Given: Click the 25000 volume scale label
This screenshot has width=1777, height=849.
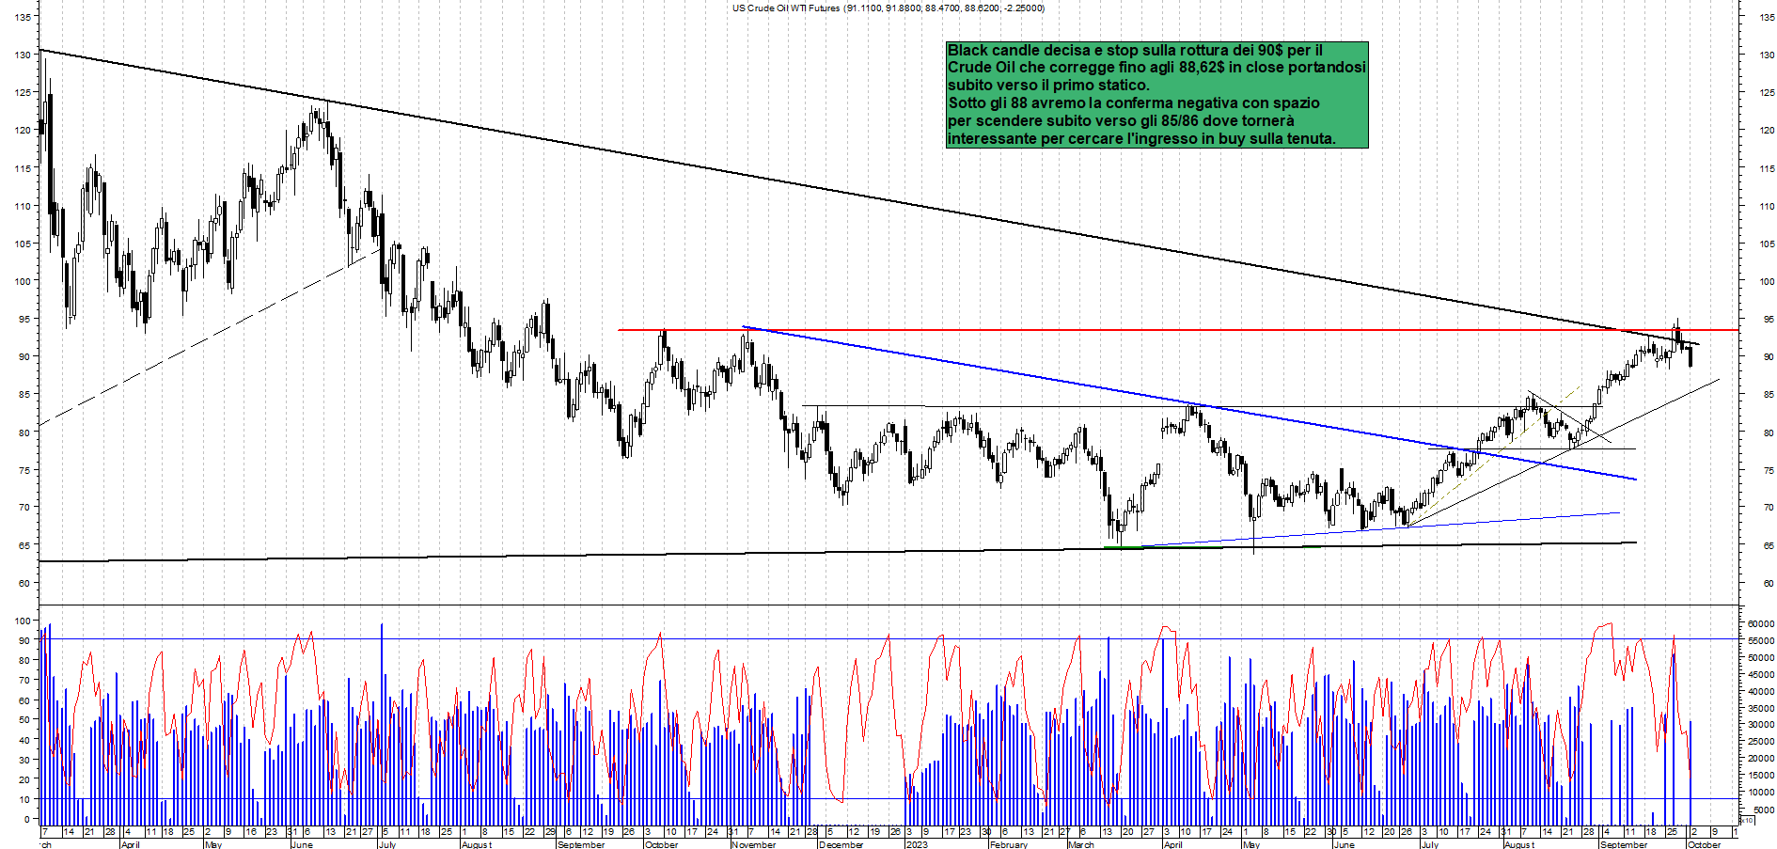Looking at the screenshot, I should coord(1761,742).
